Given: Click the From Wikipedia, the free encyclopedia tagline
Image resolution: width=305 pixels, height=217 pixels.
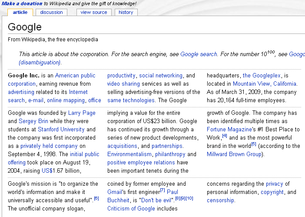Looking at the screenshot, I should click(x=53, y=40).
